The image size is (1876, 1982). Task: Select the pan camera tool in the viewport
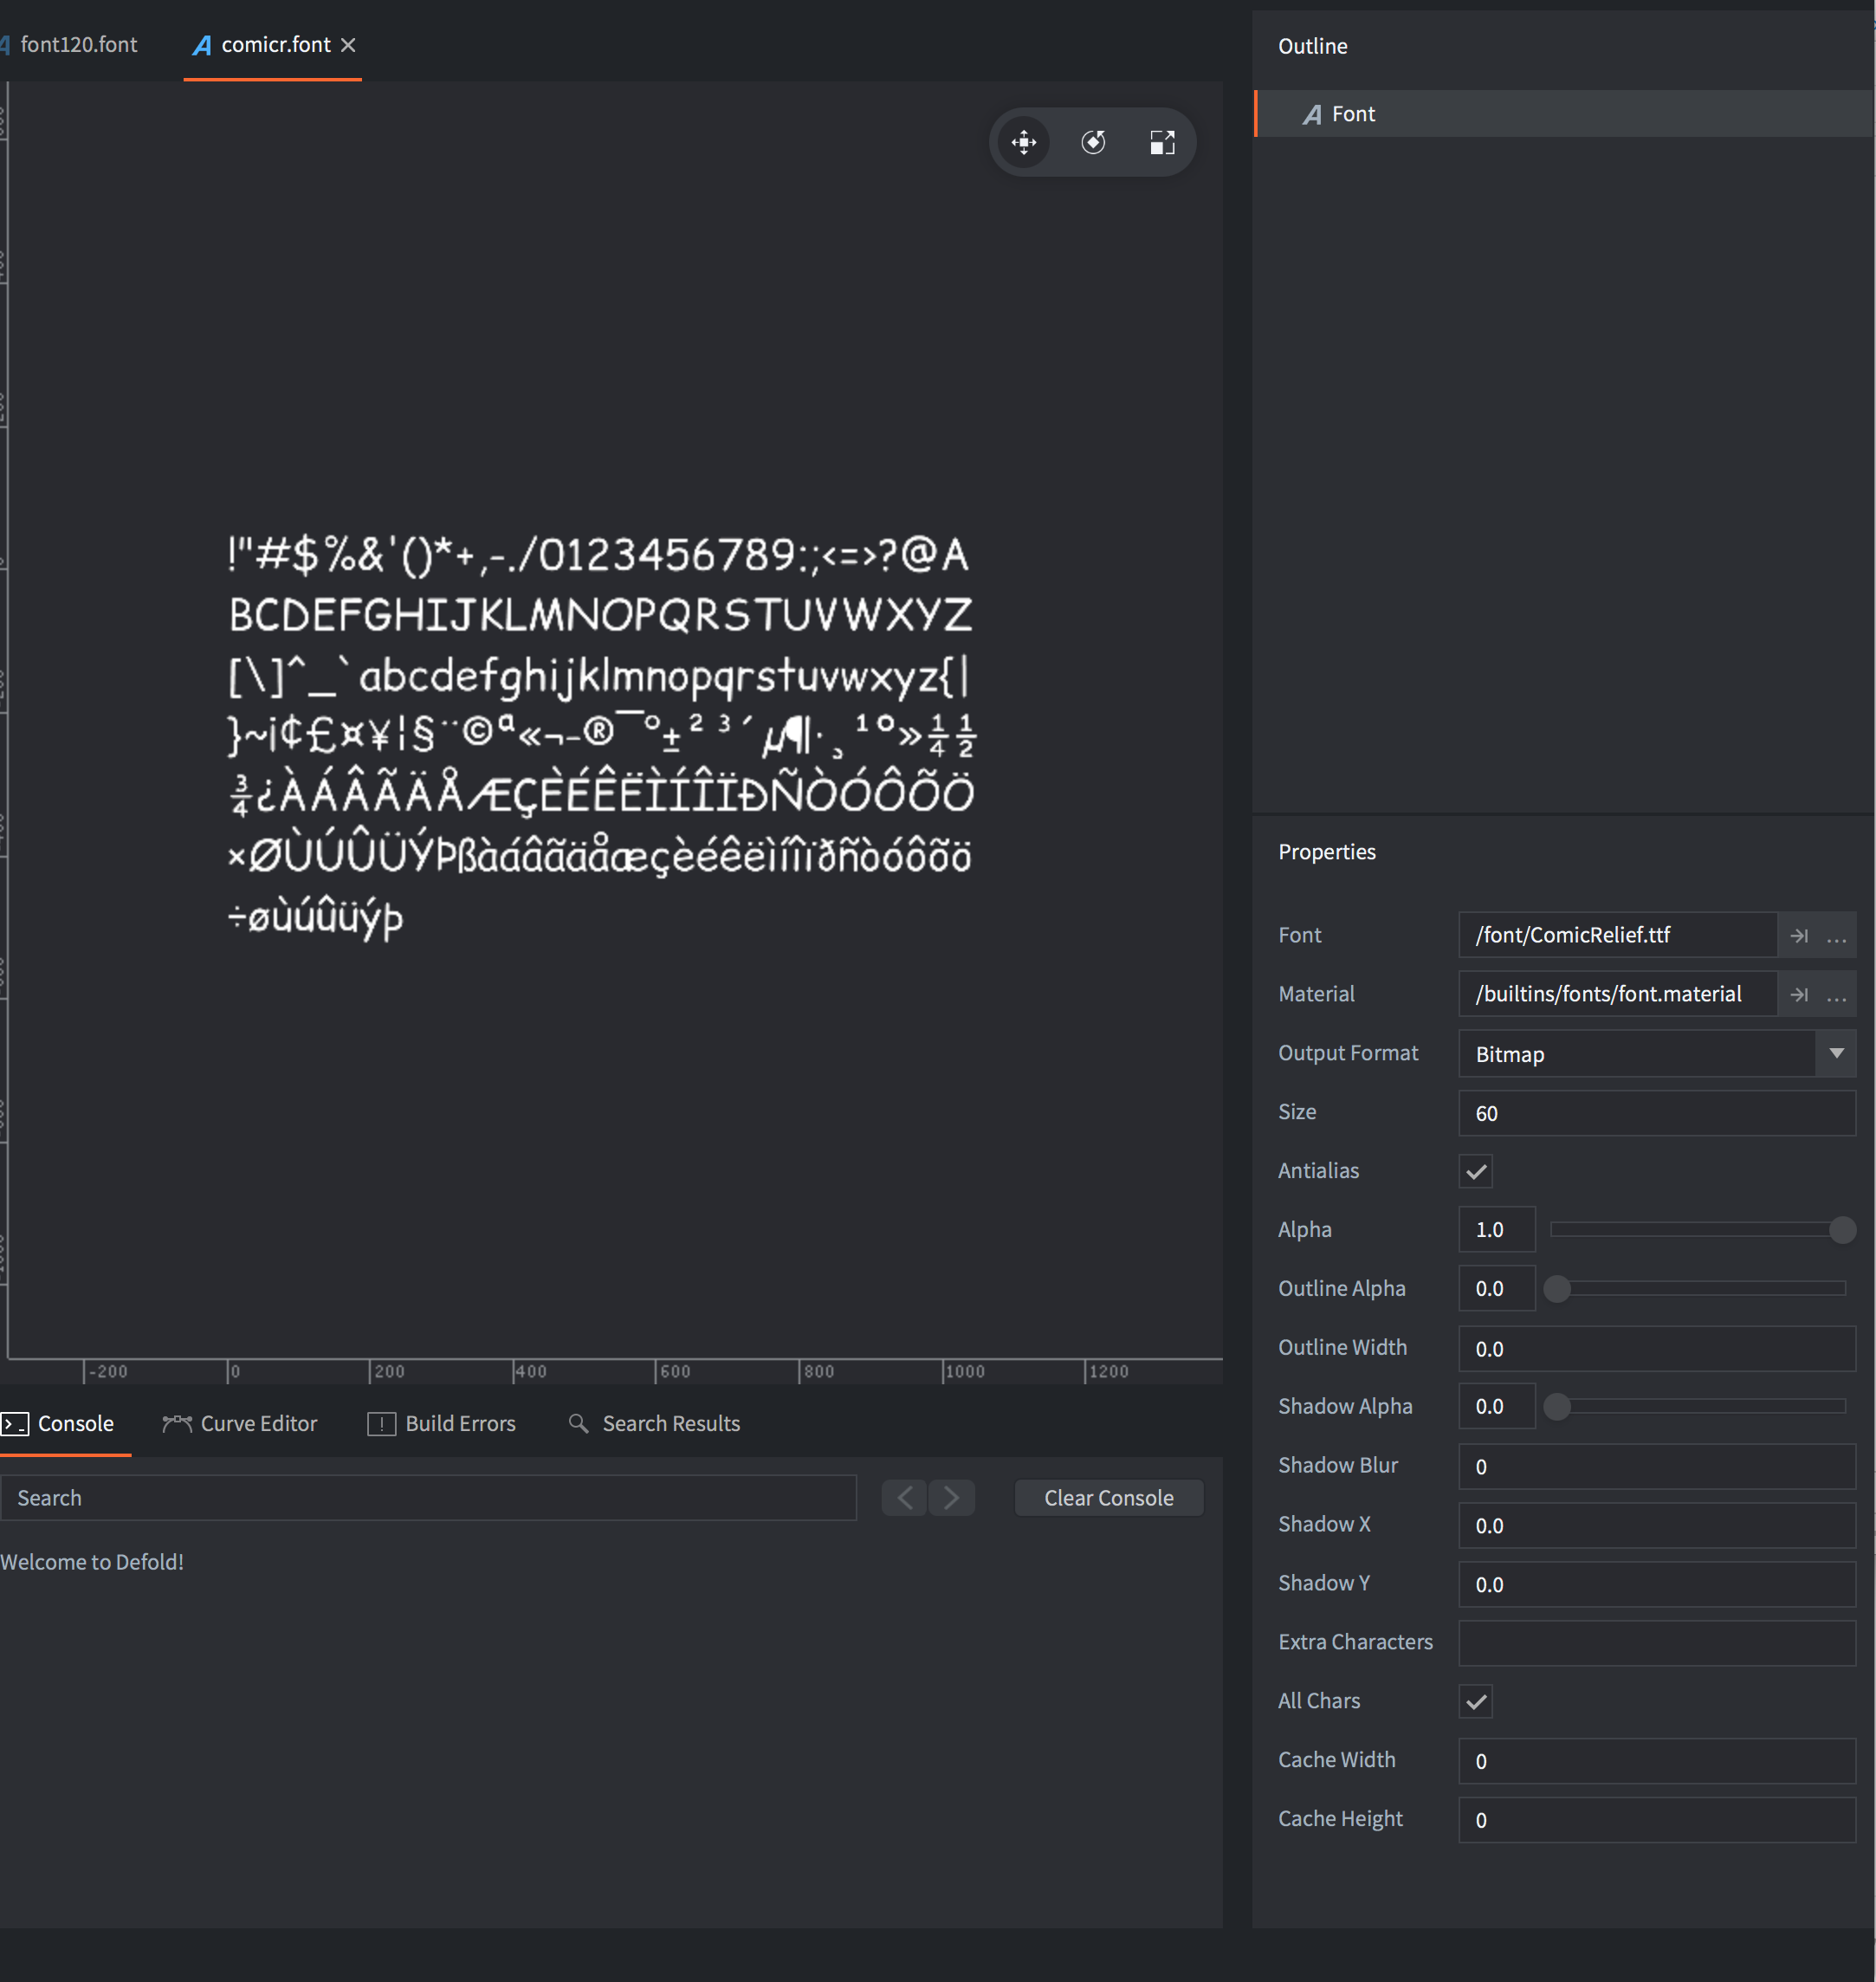pyautogui.click(x=1023, y=142)
